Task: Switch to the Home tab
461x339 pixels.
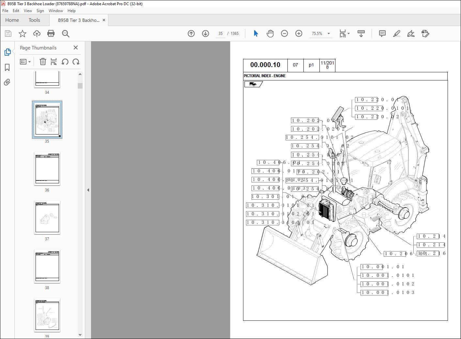Action: coord(12,20)
